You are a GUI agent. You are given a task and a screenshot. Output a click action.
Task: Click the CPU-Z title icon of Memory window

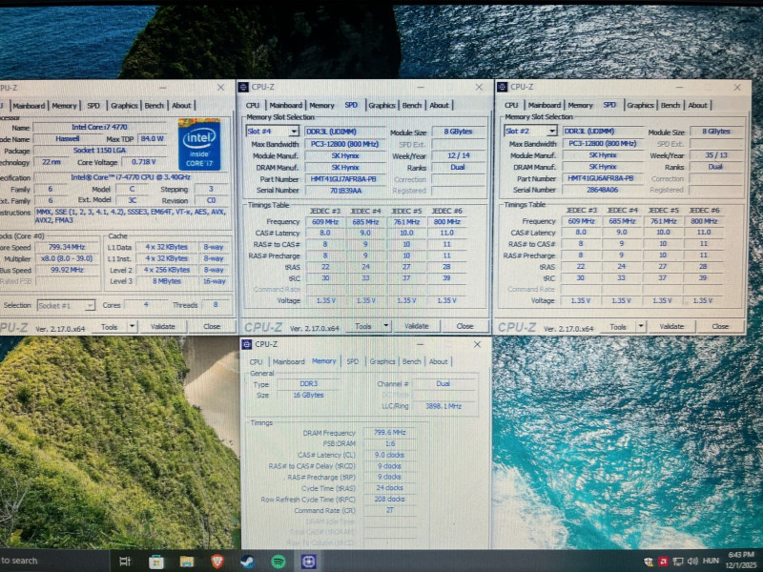[x=247, y=344]
